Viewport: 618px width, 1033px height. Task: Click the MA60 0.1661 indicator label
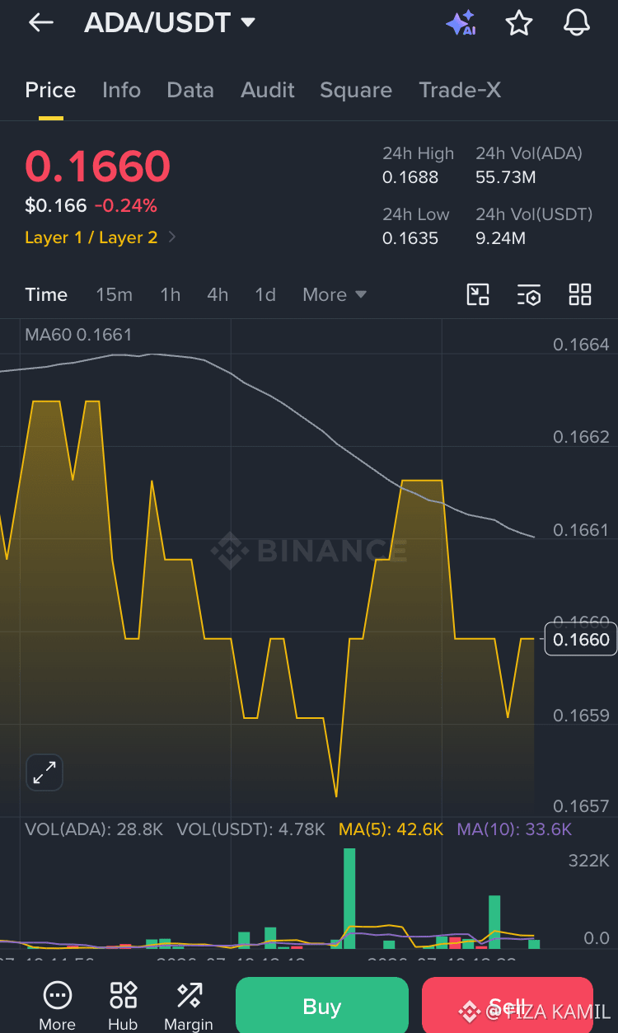[x=78, y=335]
